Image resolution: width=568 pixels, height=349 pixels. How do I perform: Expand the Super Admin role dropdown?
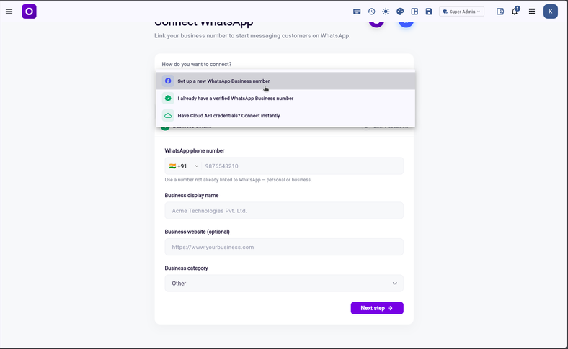[x=462, y=12]
